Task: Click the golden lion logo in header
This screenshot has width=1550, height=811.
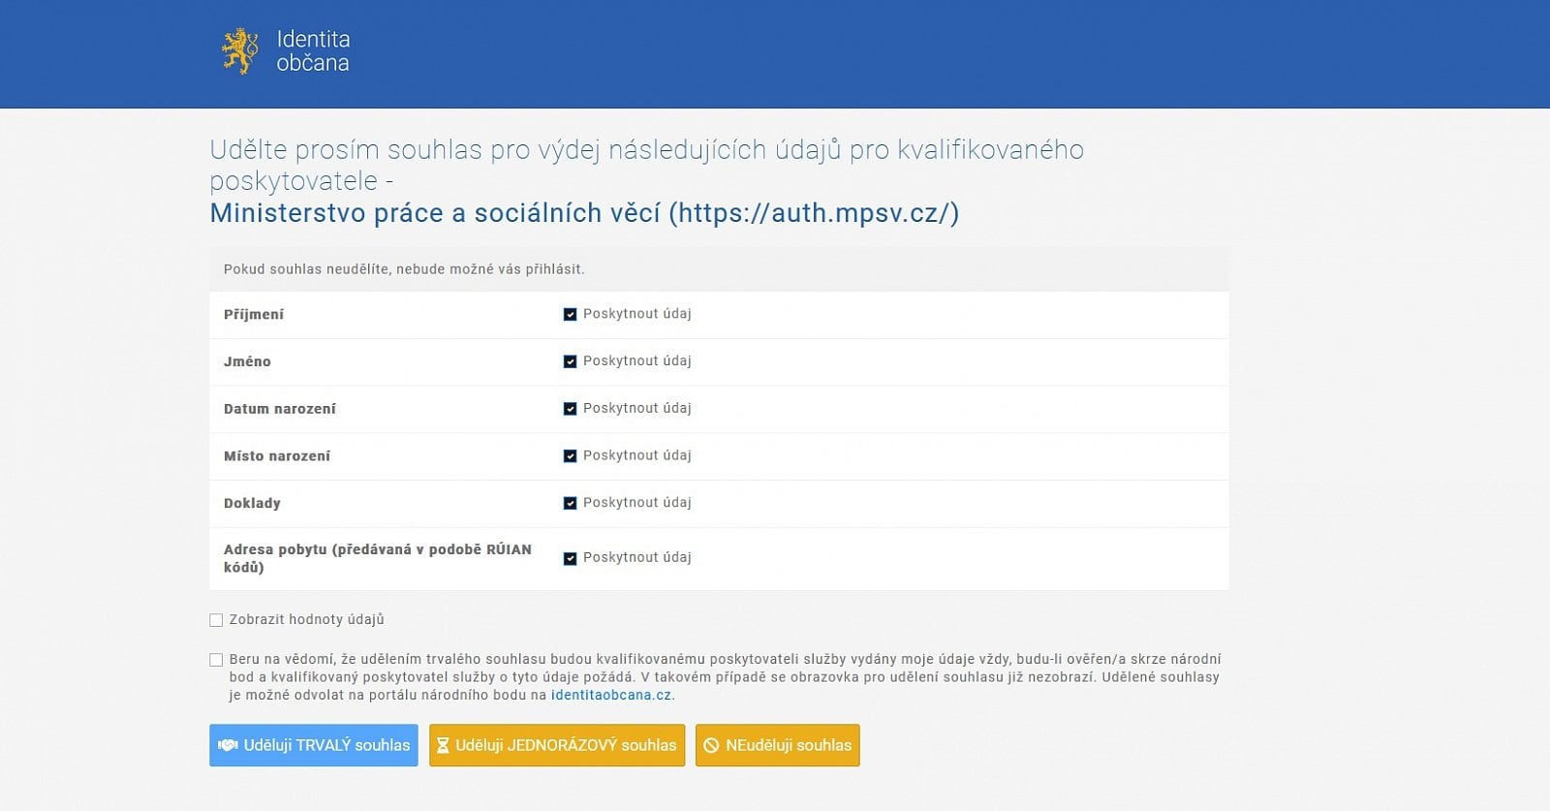Action: click(239, 50)
